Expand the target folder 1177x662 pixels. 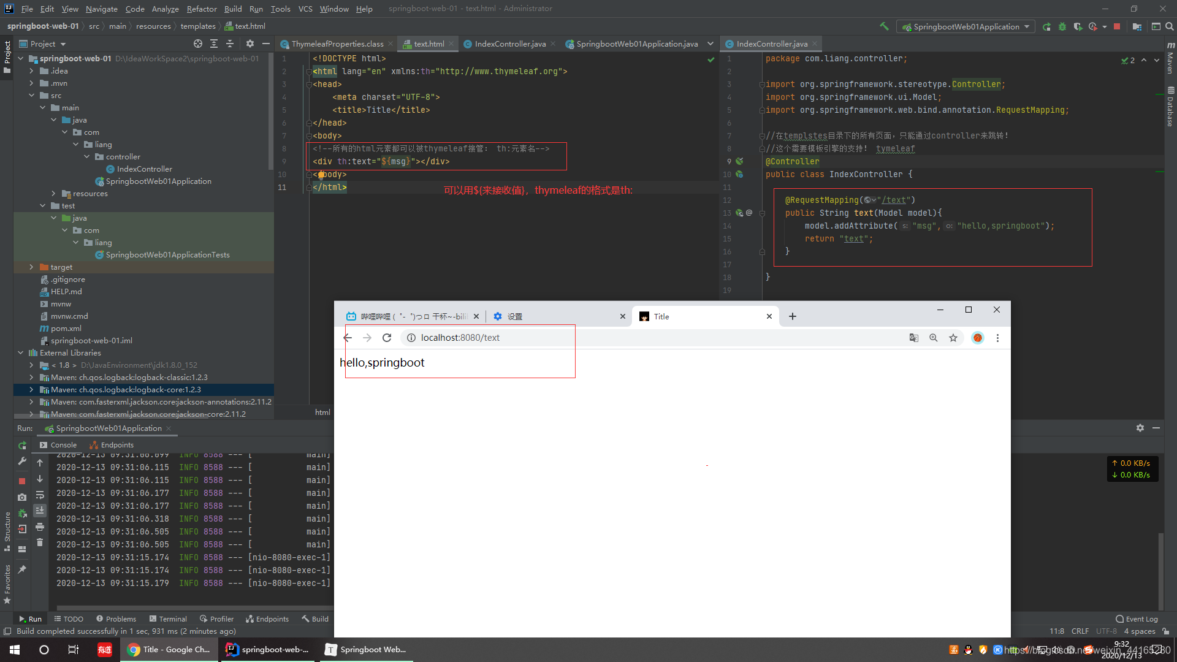[31, 267]
